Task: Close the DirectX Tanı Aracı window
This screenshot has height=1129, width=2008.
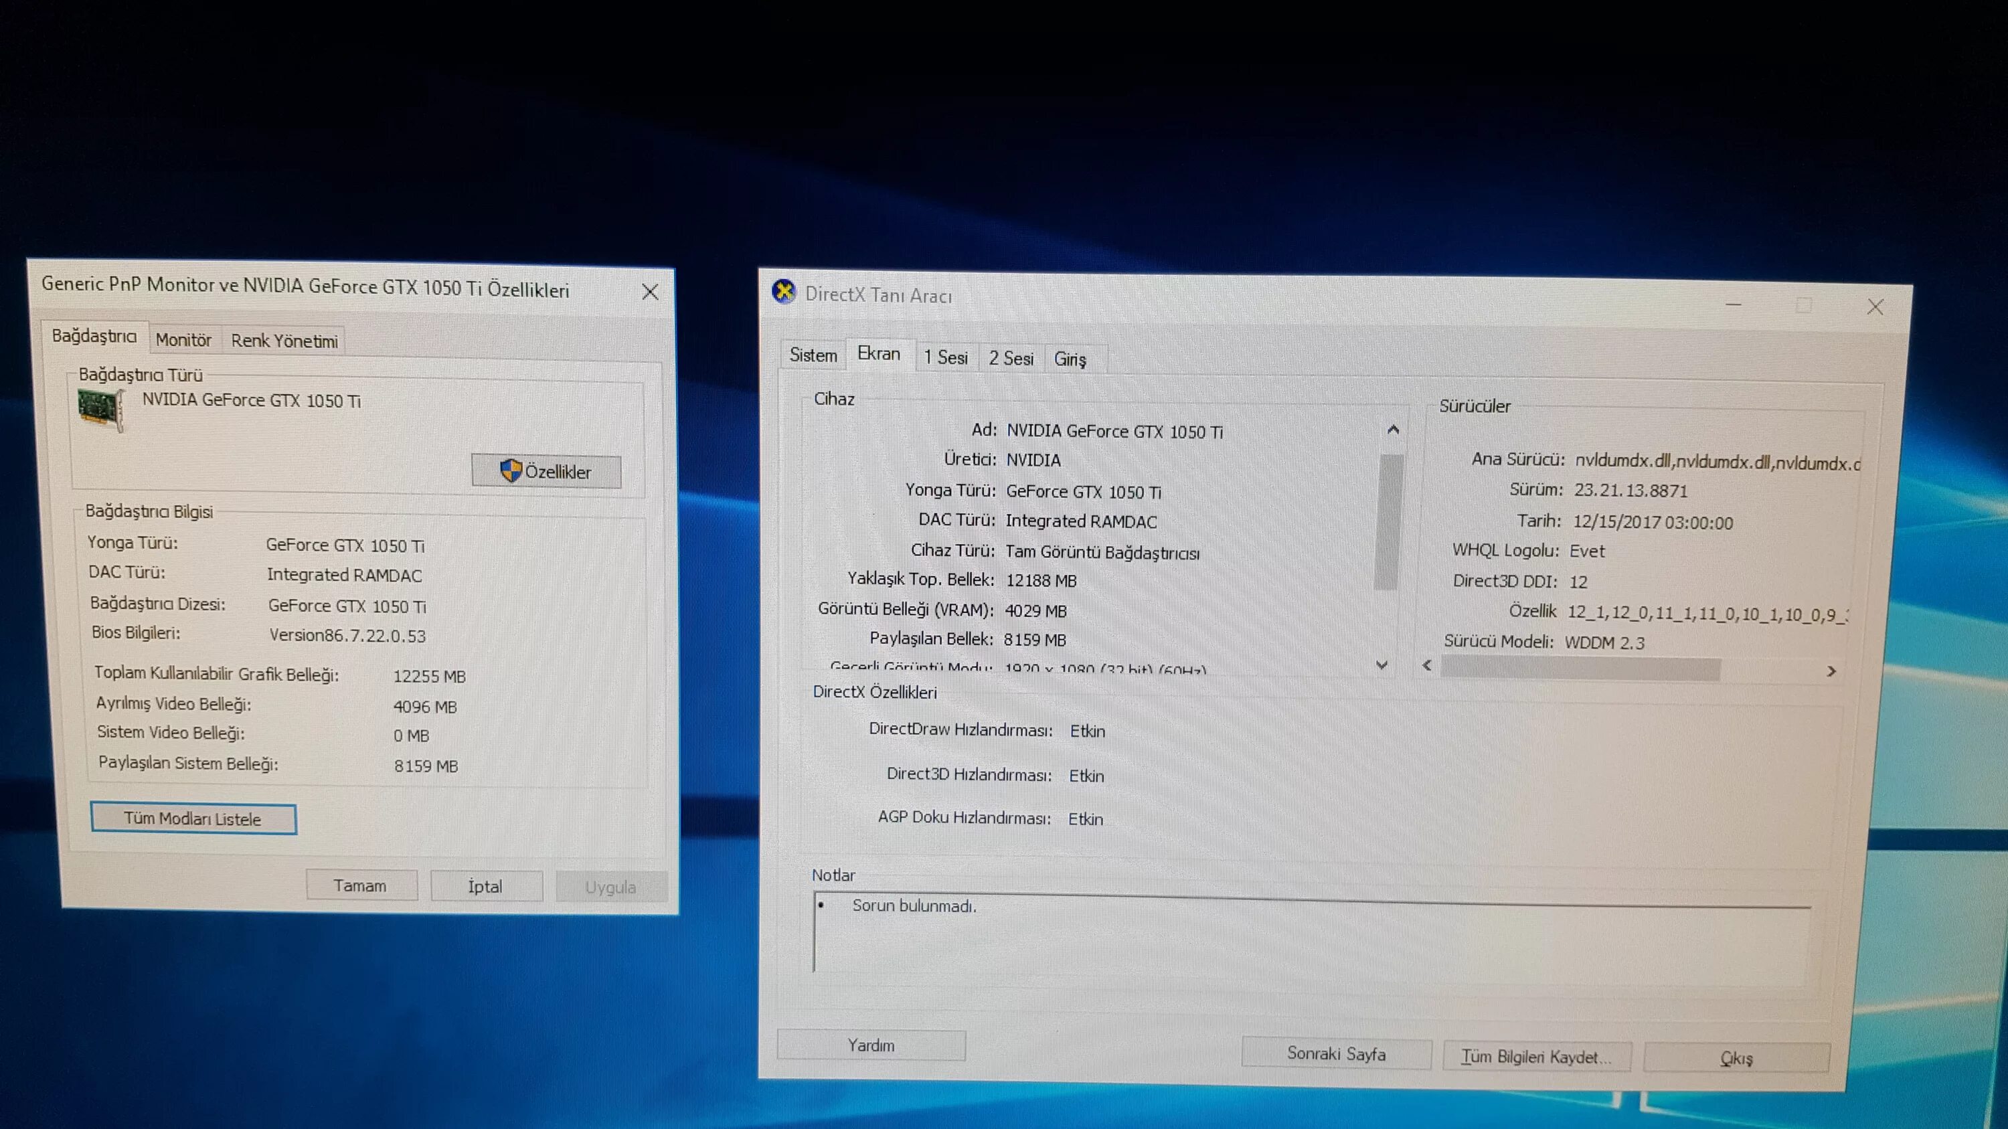Action: click(x=1875, y=307)
